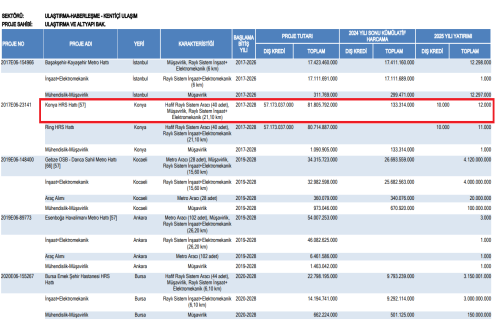The image size is (500, 320).
Task: Click project number 2019E06-148400
Action: coord(17,159)
